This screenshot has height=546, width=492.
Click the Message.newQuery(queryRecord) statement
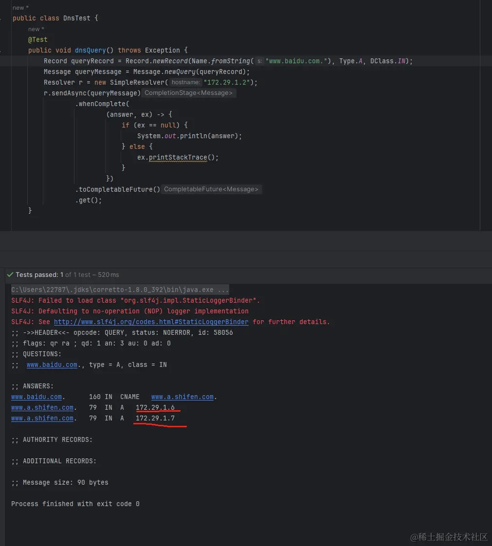pyautogui.click(x=146, y=72)
